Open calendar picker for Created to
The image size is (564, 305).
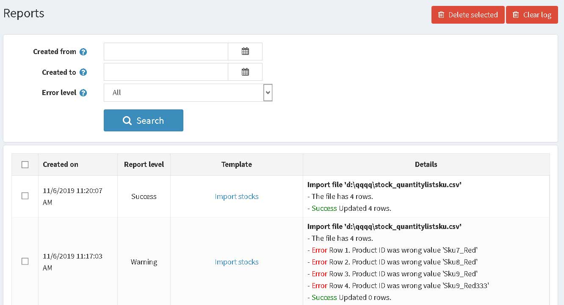245,72
